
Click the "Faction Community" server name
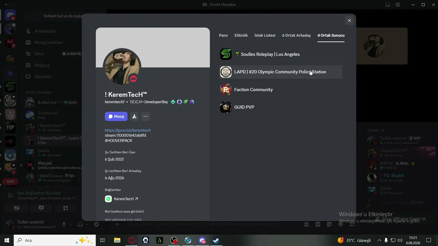(254, 90)
